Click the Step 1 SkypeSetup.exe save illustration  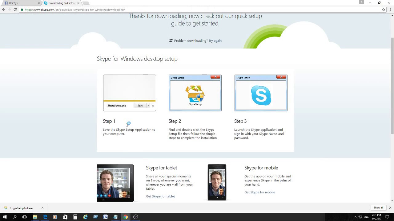130,93
